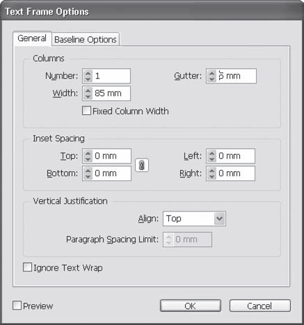Decrease Right inset with down arrow

point(211,176)
